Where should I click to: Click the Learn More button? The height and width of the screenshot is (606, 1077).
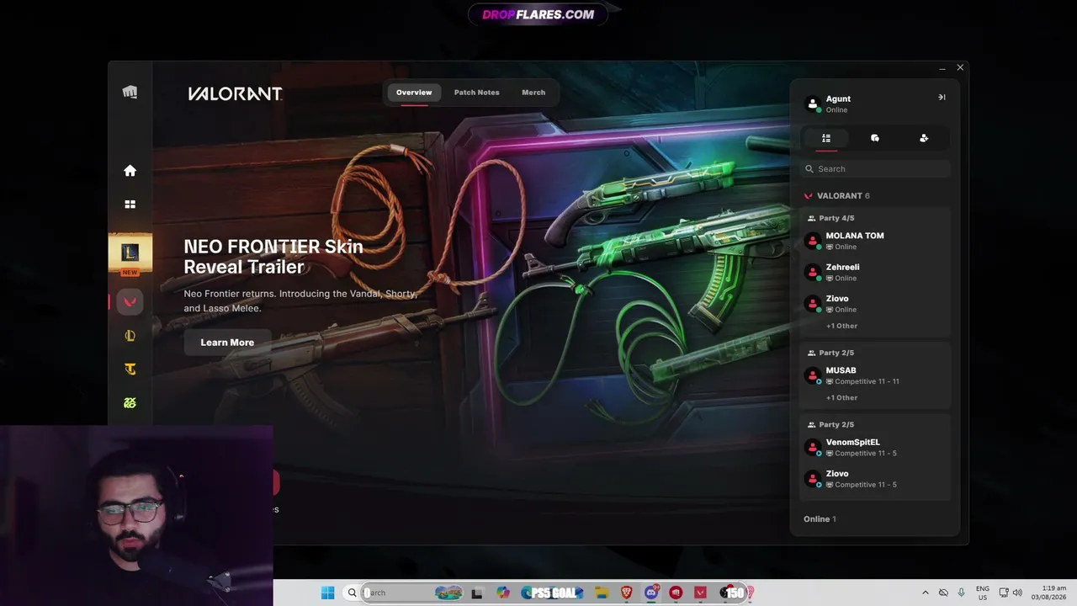click(227, 343)
